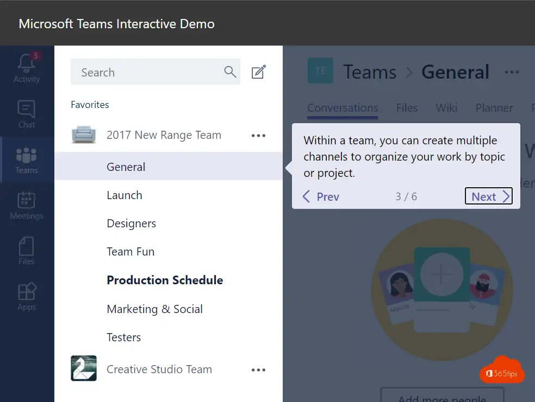Click the Next button in tooltip
This screenshot has height=402, width=535.
pos(489,196)
